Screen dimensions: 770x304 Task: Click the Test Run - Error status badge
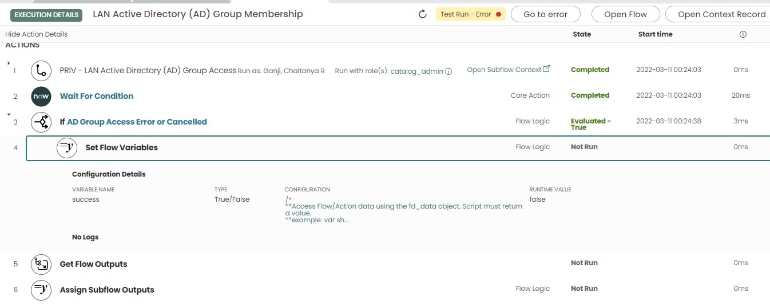coord(470,14)
